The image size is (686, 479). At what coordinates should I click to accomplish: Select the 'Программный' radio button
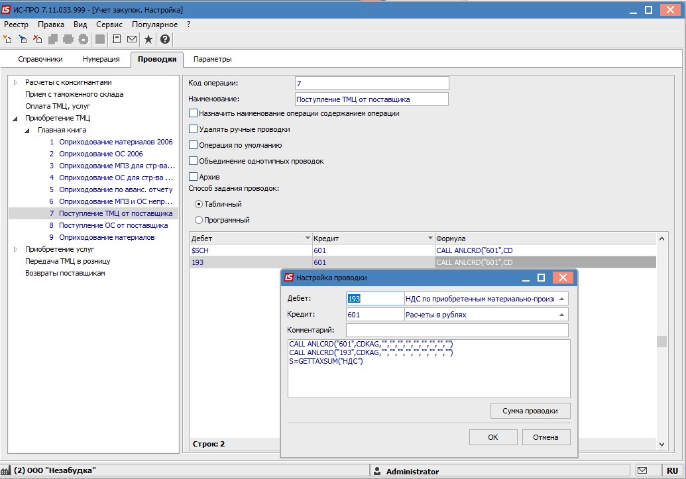(199, 220)
